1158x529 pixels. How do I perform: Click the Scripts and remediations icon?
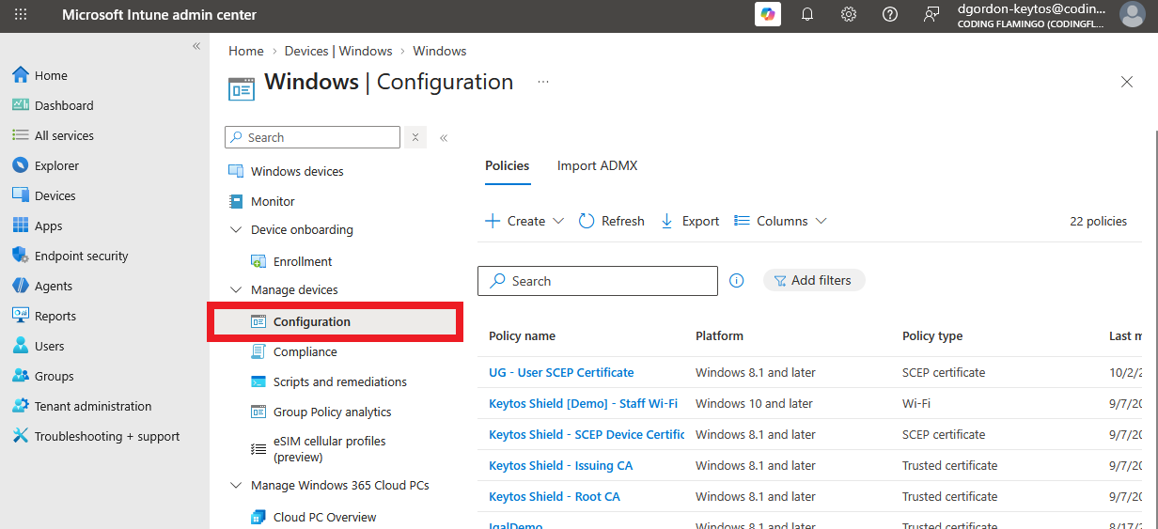click(258, 381)
